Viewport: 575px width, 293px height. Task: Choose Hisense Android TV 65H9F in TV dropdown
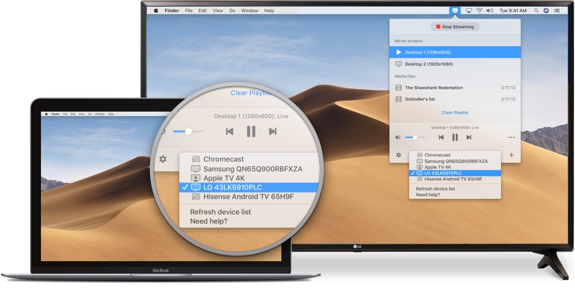454,179
